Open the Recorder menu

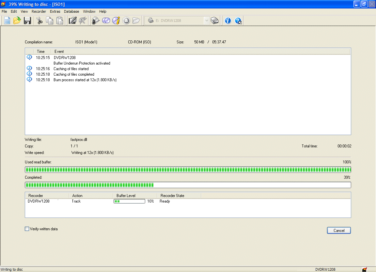[x=39, y=11]
